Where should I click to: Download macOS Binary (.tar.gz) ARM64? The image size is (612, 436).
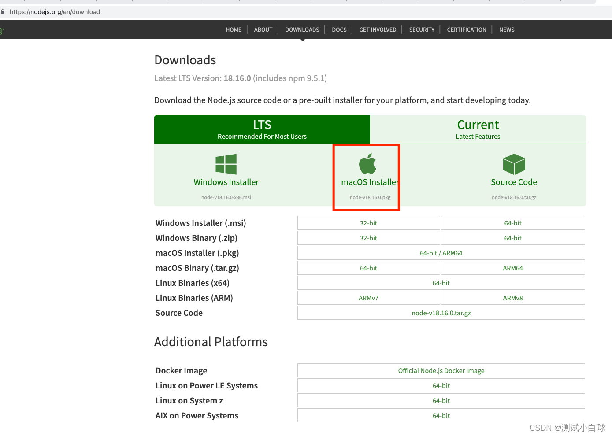[x=513, y=268]
